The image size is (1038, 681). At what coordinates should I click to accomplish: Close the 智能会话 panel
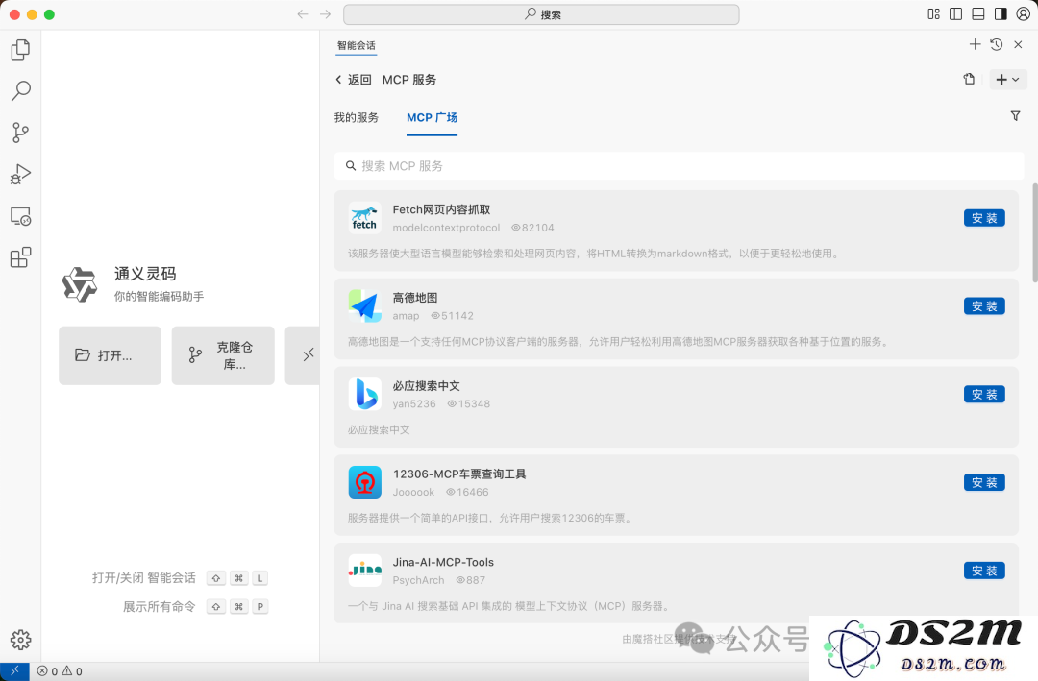pos(1018,44)
